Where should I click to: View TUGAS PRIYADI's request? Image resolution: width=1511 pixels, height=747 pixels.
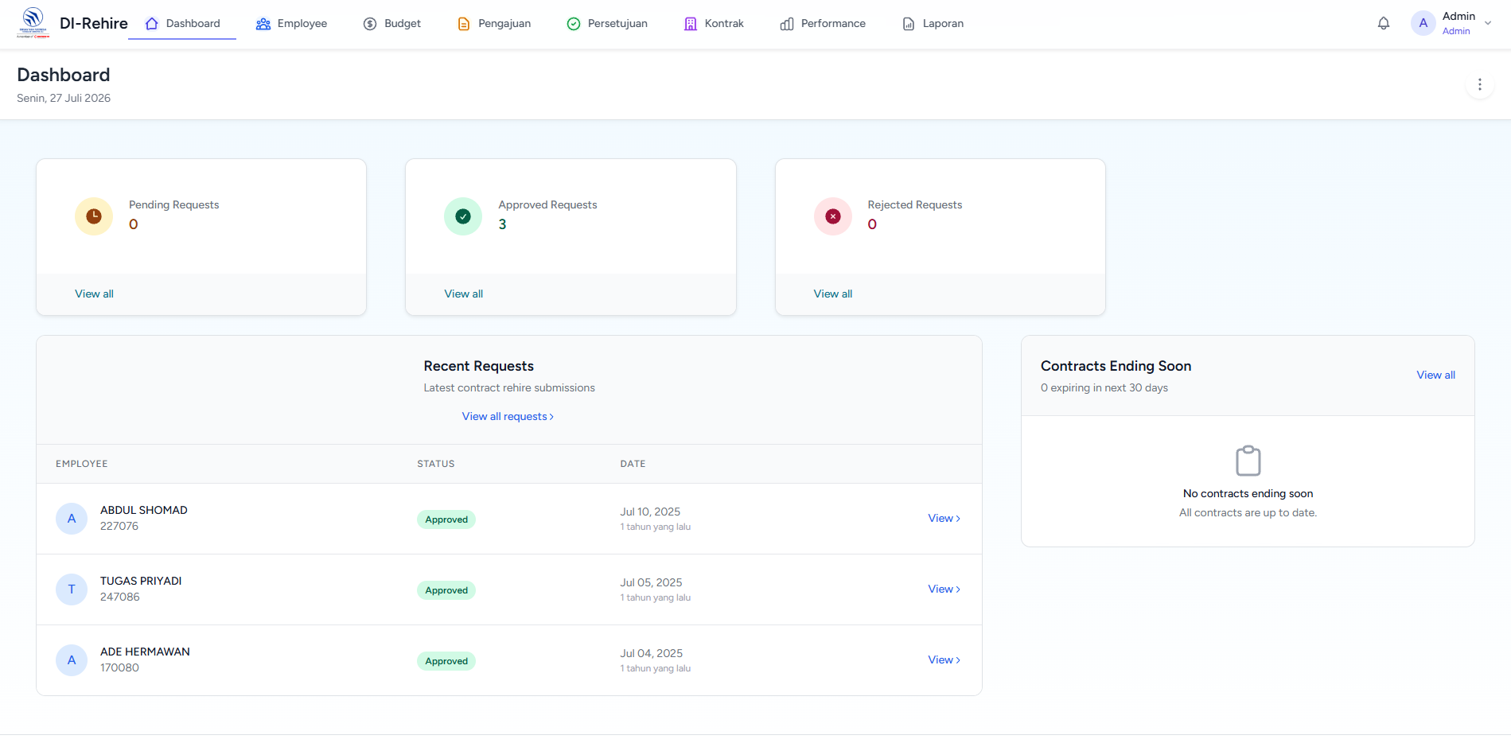click(944, 589)
